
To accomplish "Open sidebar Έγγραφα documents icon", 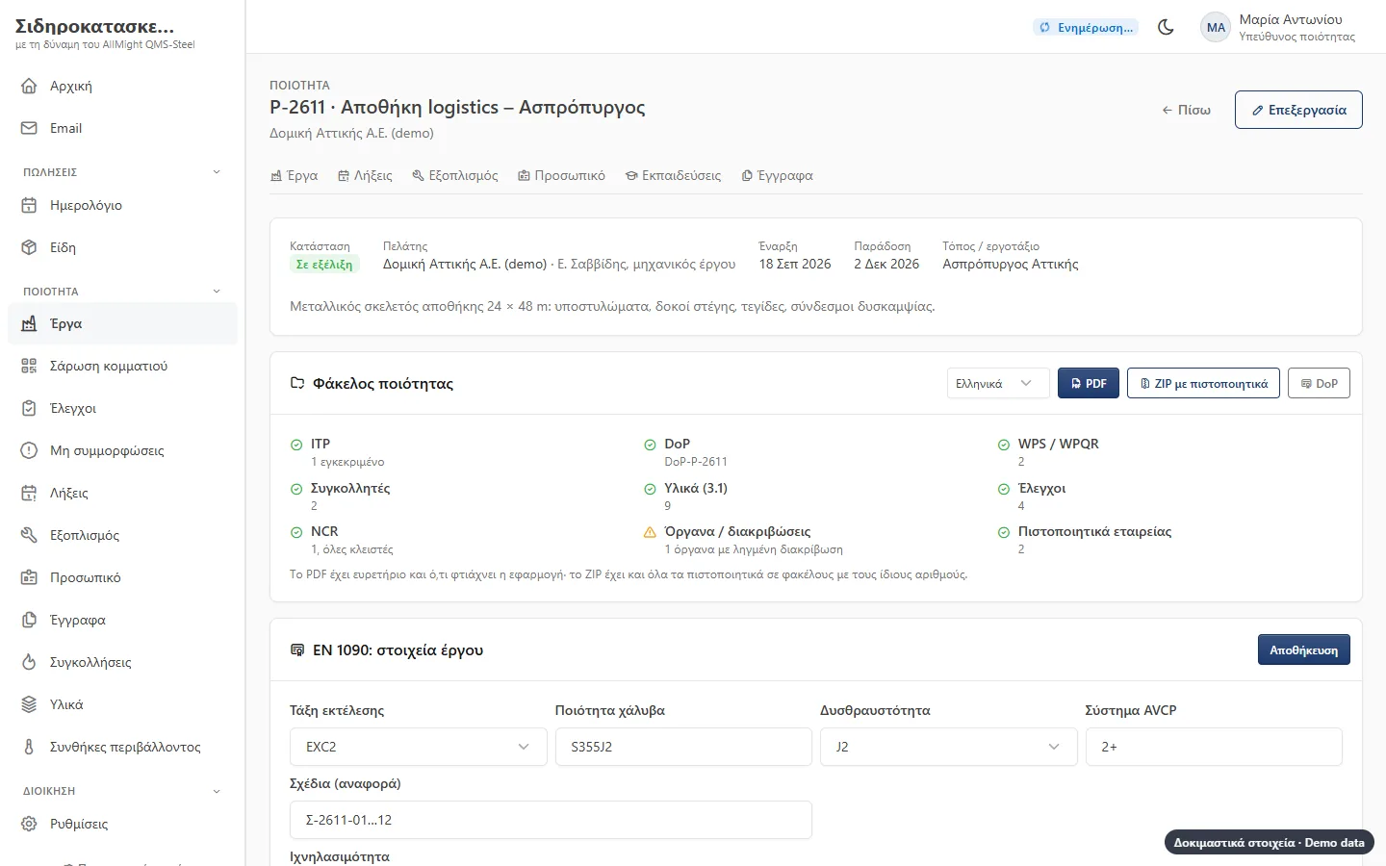I will coord(29,620).
